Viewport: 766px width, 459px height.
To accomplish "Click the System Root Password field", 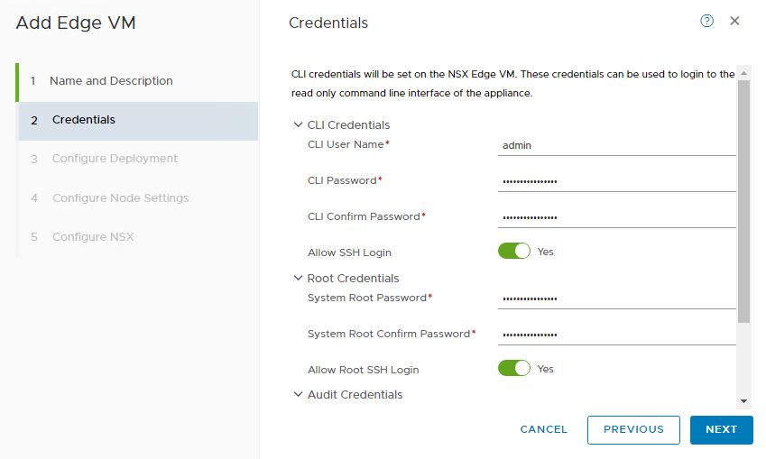I will click(x=616, y=298).
